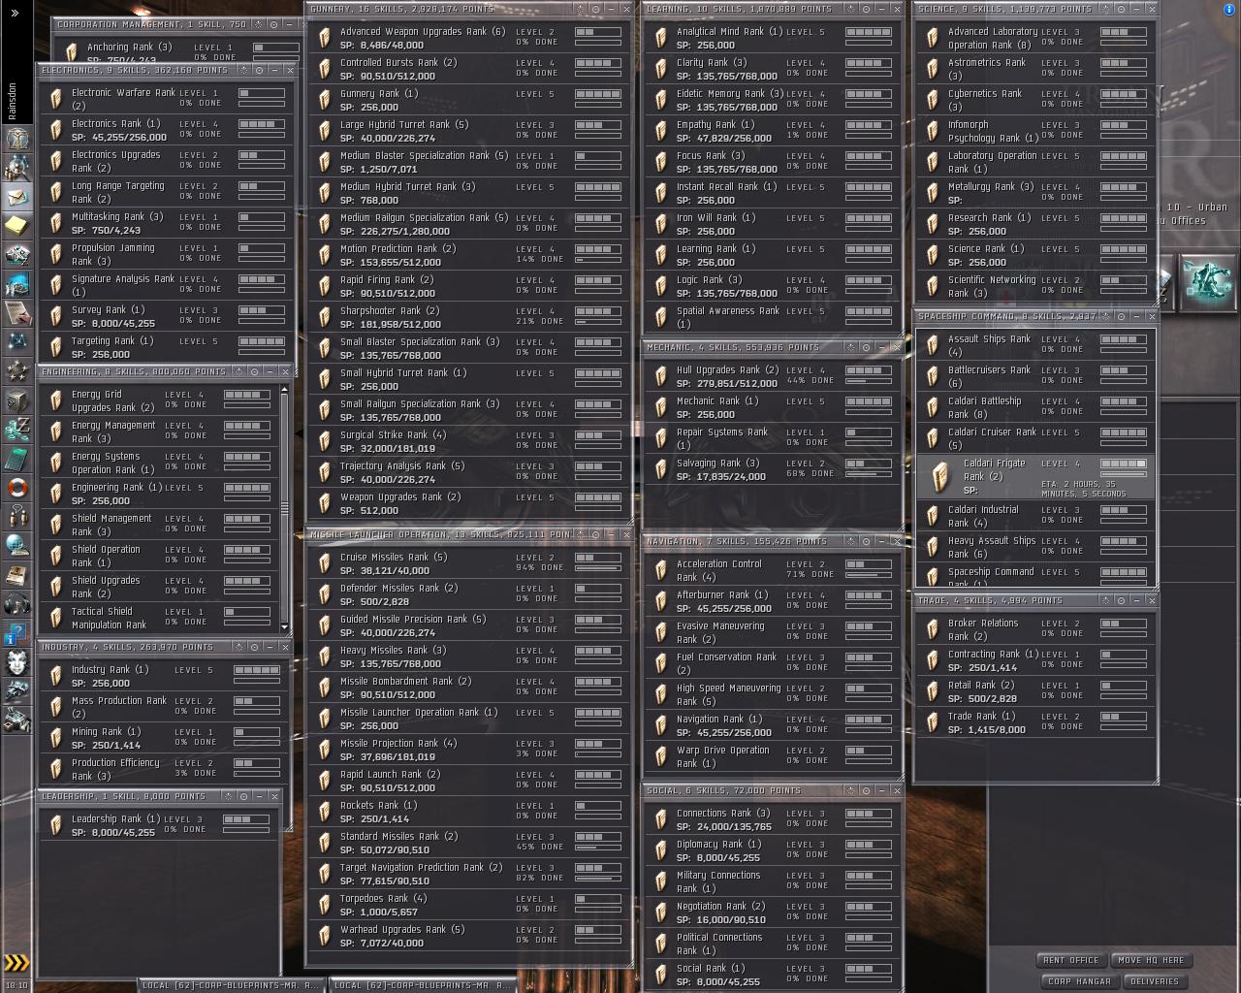Select the Mining Rank (1) skill
The height and width of the screenshot is (993, 1241).
[x=164, y=738]
